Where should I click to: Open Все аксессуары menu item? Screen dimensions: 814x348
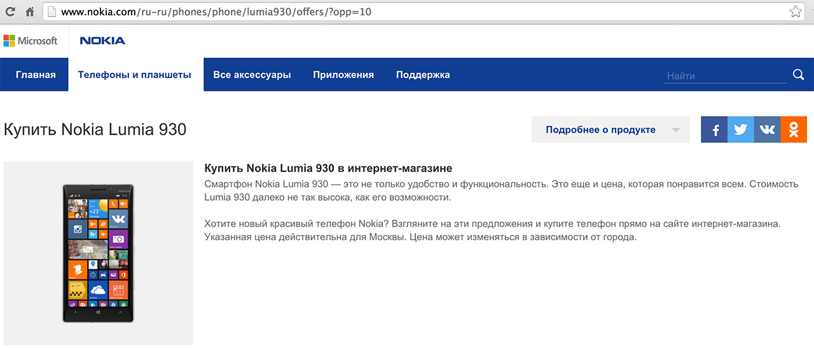[252, 74]
